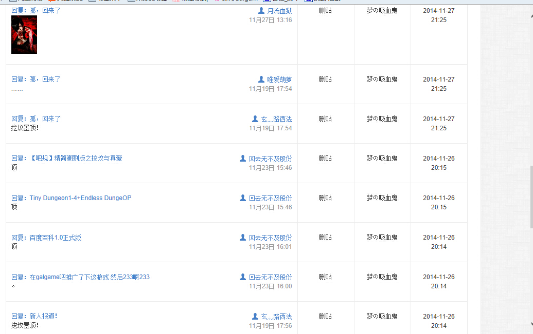Open 回复:百度百科1.0正式版 link
Viewport: 533px width, 334px height.
pos(46,238)
